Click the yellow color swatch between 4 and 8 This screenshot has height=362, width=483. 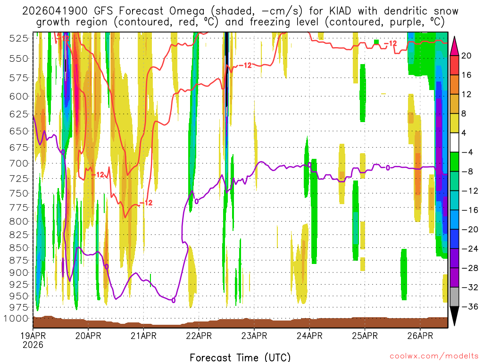pos(454,123)
